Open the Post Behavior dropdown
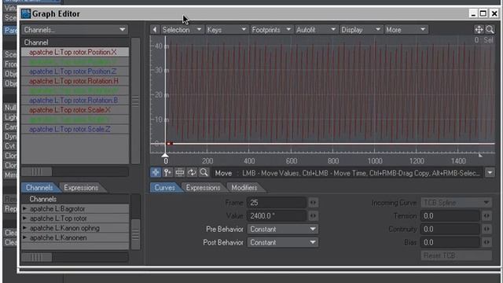503x283 pixels. tap(283, 242)
